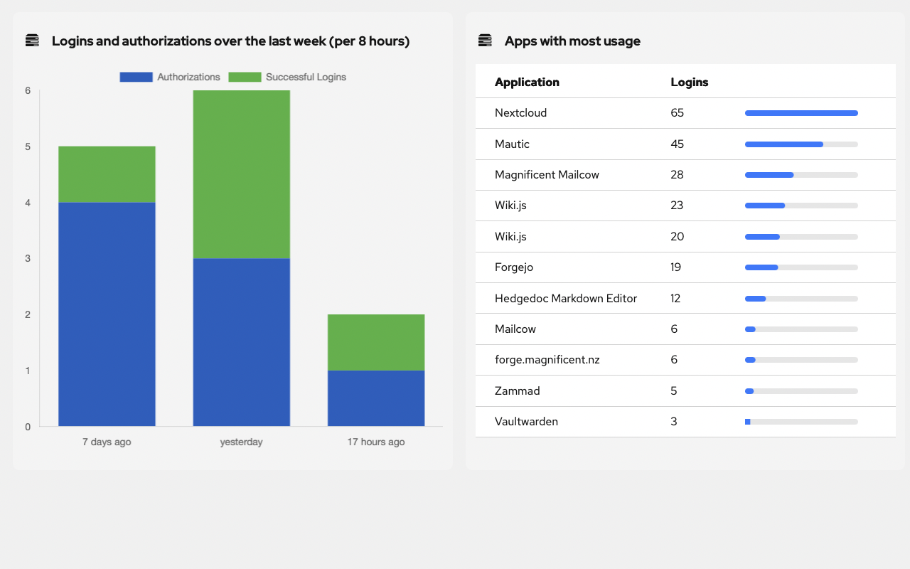Select forge.magnificent.nz application

(x=685, y=360)
